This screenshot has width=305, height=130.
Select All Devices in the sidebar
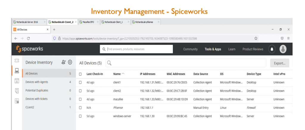[x=49, y=73]
